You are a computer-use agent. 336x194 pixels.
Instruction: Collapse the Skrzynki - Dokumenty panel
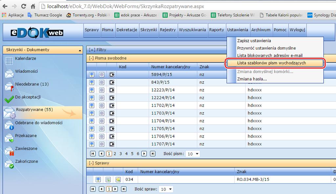tap(80, 50)
